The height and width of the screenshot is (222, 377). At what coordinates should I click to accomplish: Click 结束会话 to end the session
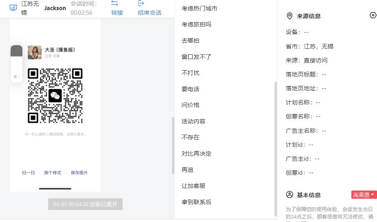click(149, 13)
